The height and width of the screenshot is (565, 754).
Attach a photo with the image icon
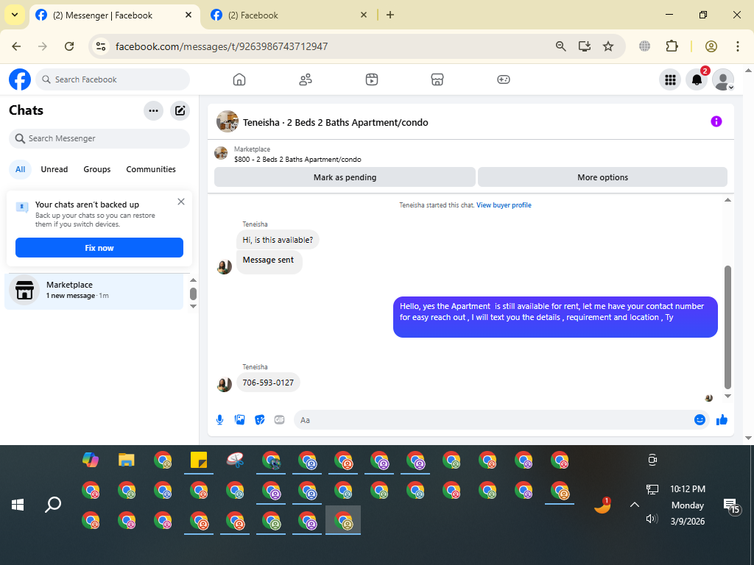[x=239, y=420]
